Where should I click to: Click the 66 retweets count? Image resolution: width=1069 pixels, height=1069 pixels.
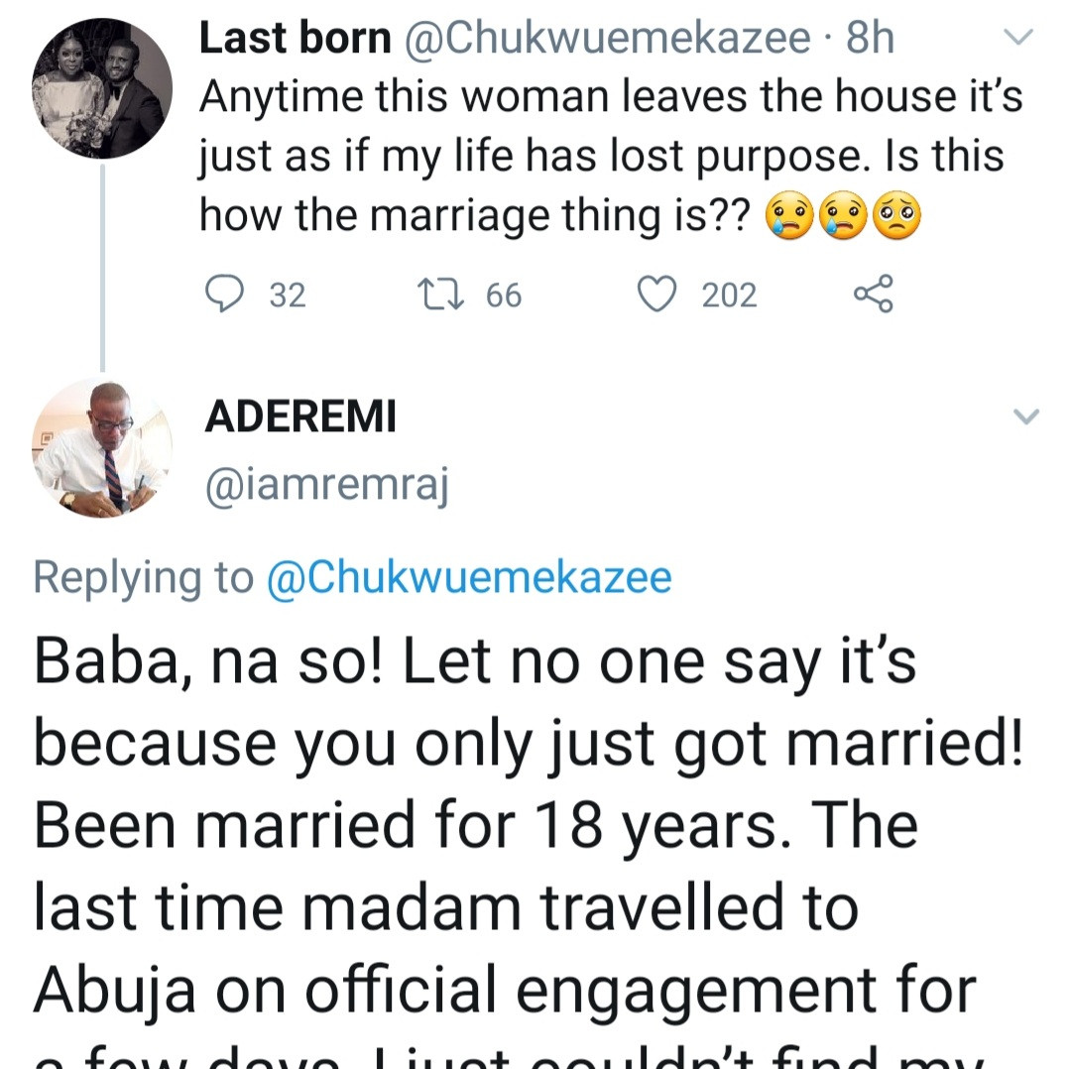point(503,296)
